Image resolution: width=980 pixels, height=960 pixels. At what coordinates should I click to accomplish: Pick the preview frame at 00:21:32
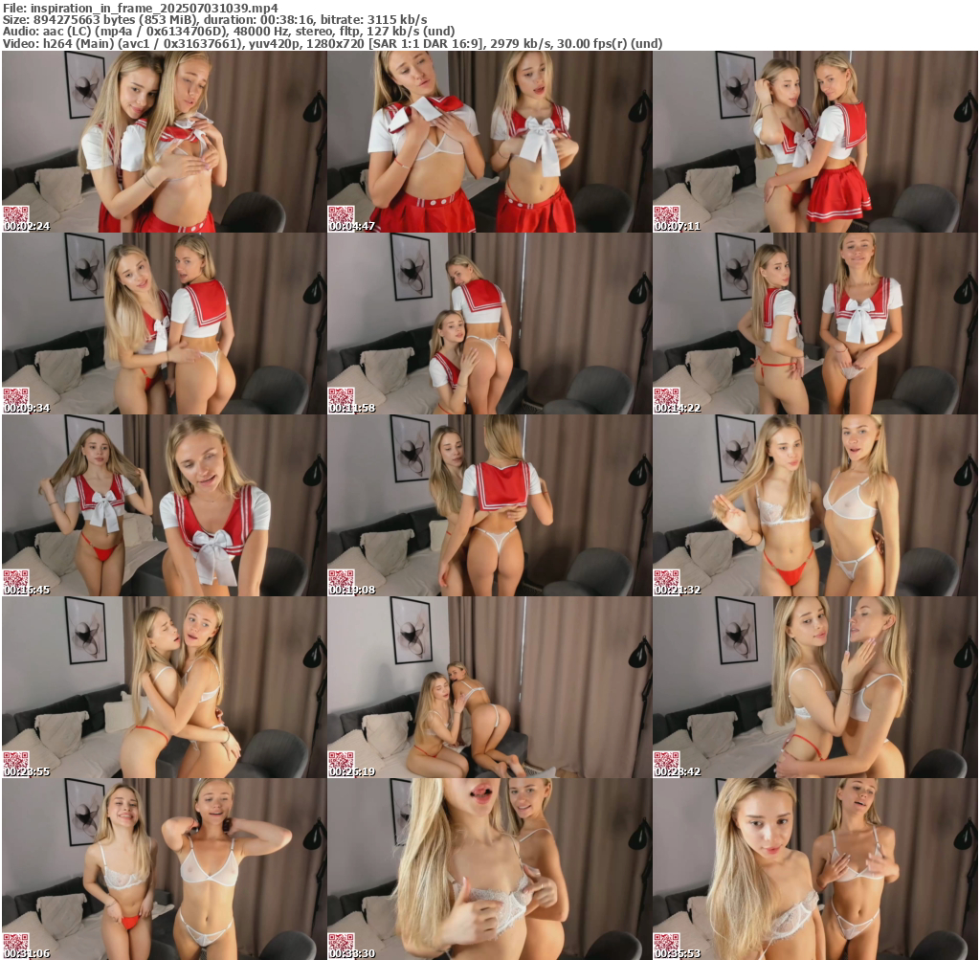[x=815, y=505]
